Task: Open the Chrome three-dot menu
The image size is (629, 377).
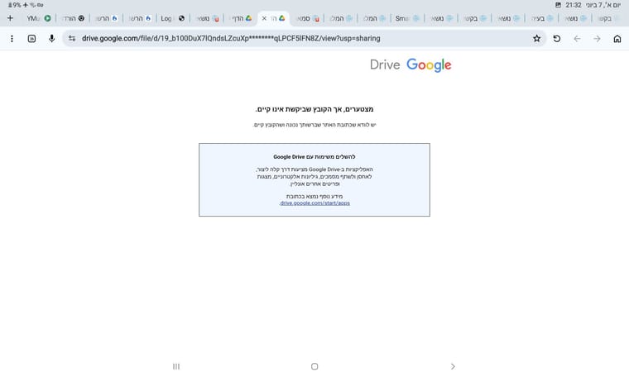Action: (x=12, y=39)
